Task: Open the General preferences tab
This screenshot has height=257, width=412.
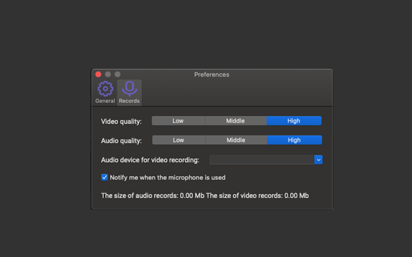Action: (x=105, y=93)
